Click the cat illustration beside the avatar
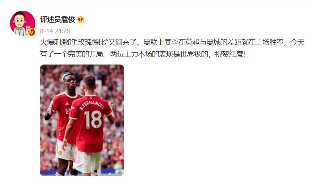The height and width of the screenshot is (186, 320). [28, 30]
